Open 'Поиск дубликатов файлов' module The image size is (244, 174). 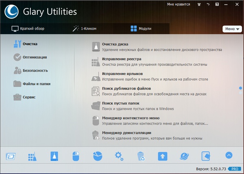[126, 89]
